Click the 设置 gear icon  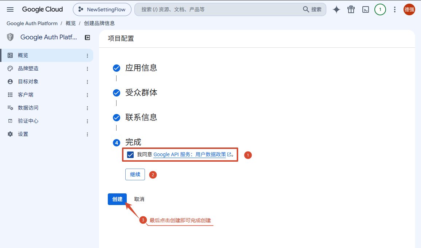pyautogui.click(x=10, y=134)
